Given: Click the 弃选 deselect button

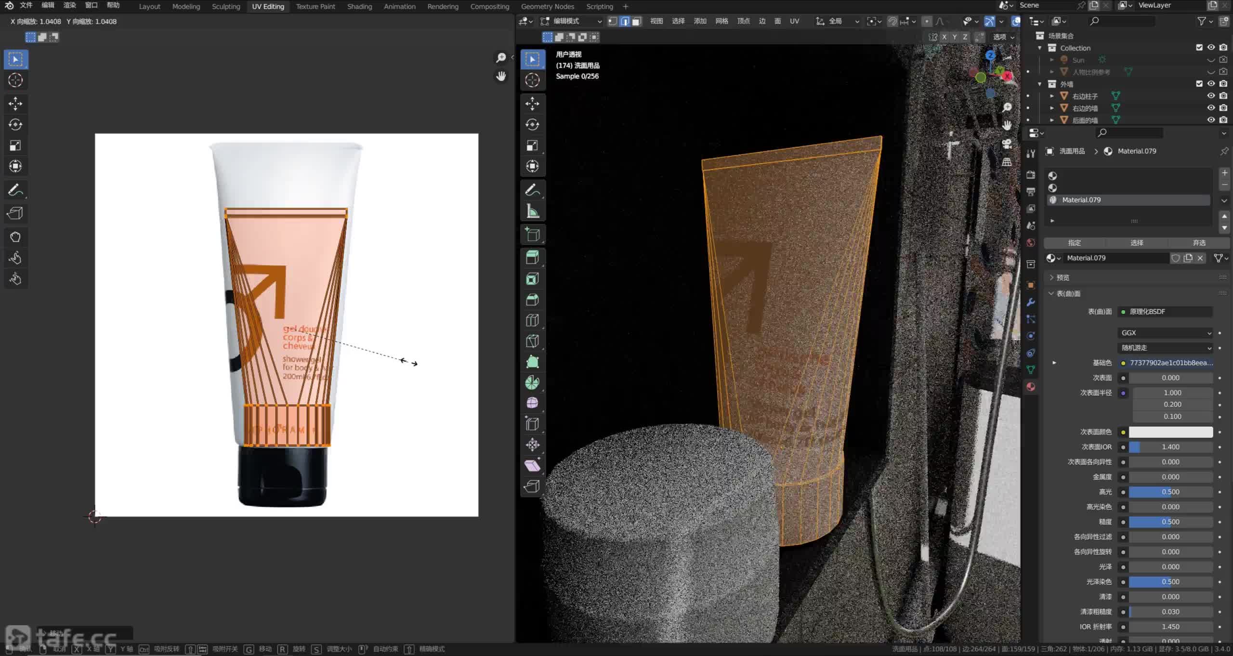Looking at the screenshot, I should click(x=1199, y=243).
